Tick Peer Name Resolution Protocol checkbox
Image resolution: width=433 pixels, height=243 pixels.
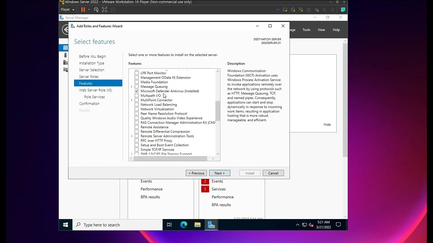(x=137, y=114)
